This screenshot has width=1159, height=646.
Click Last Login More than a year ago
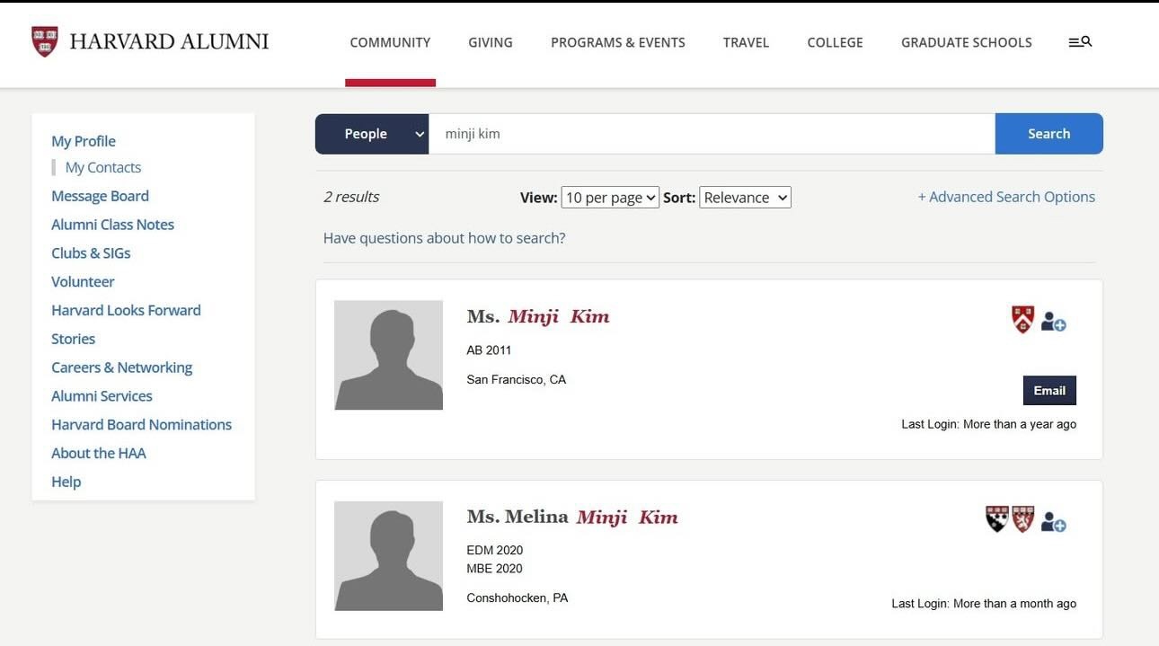click(989, 424)
